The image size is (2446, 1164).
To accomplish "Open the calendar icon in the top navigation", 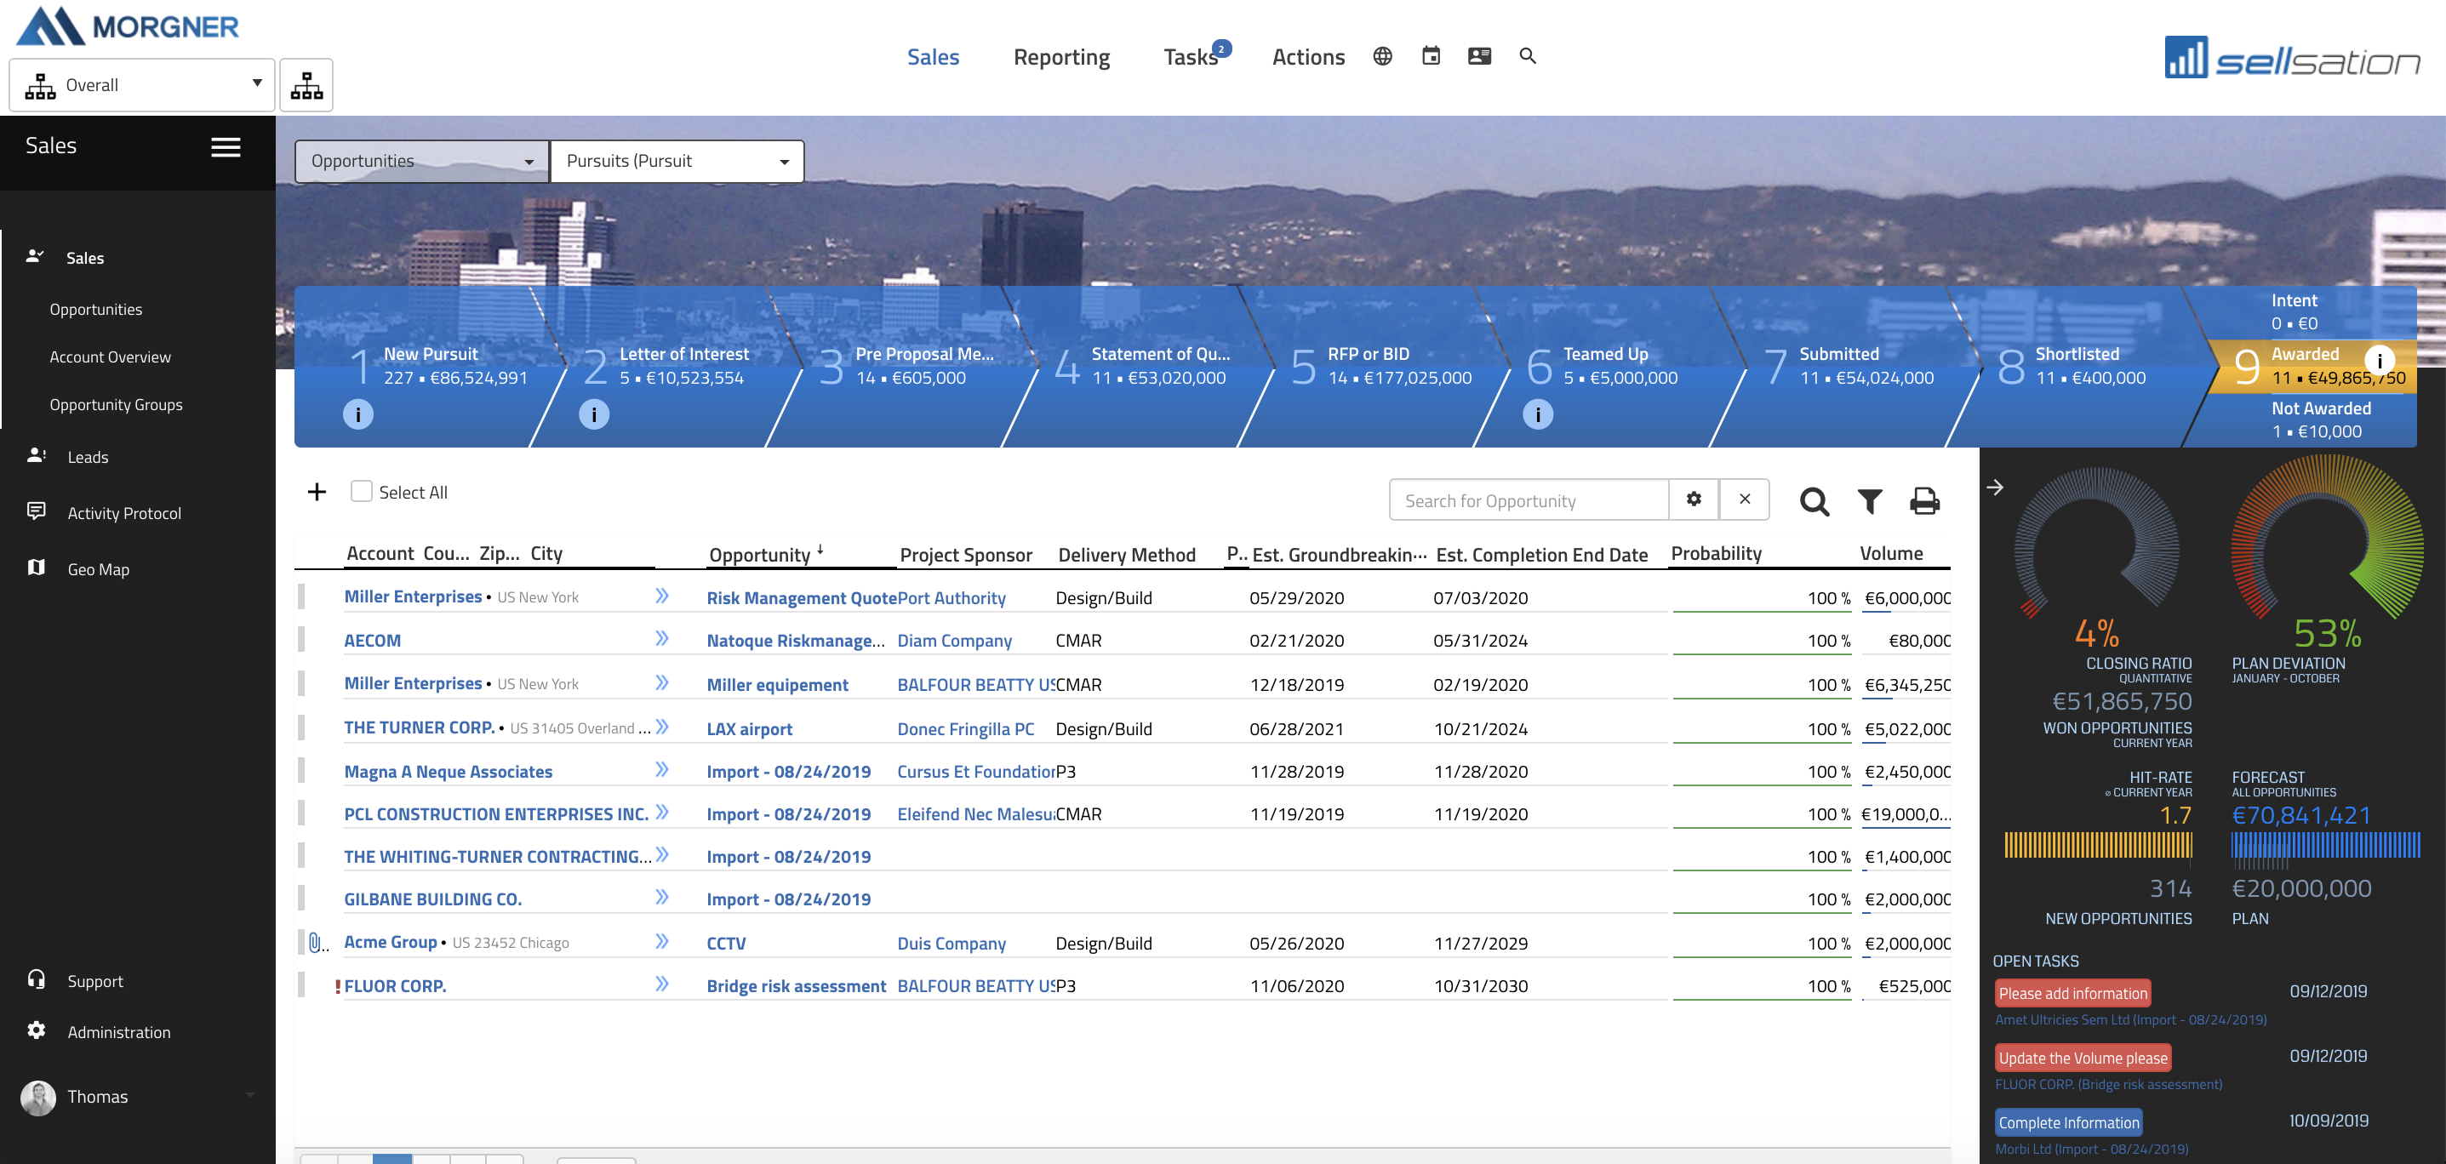I will 1430,56.
